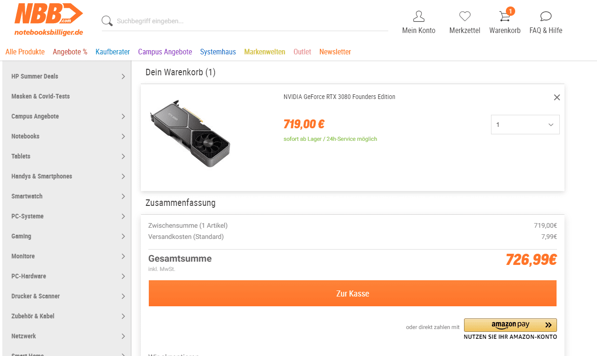Open the Warenkorb cart icon
The image size is (597, 356).
click(x=504, y=17)
